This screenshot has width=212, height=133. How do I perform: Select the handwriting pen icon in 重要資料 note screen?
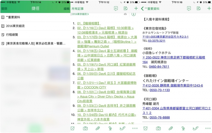coord(196,128)
